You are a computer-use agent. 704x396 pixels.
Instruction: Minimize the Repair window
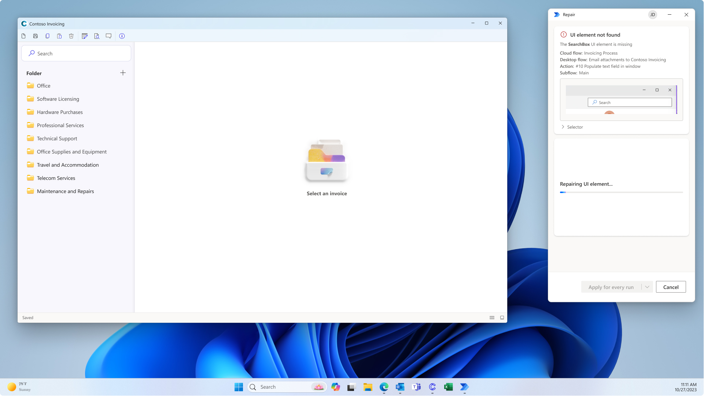coord(670,15)
